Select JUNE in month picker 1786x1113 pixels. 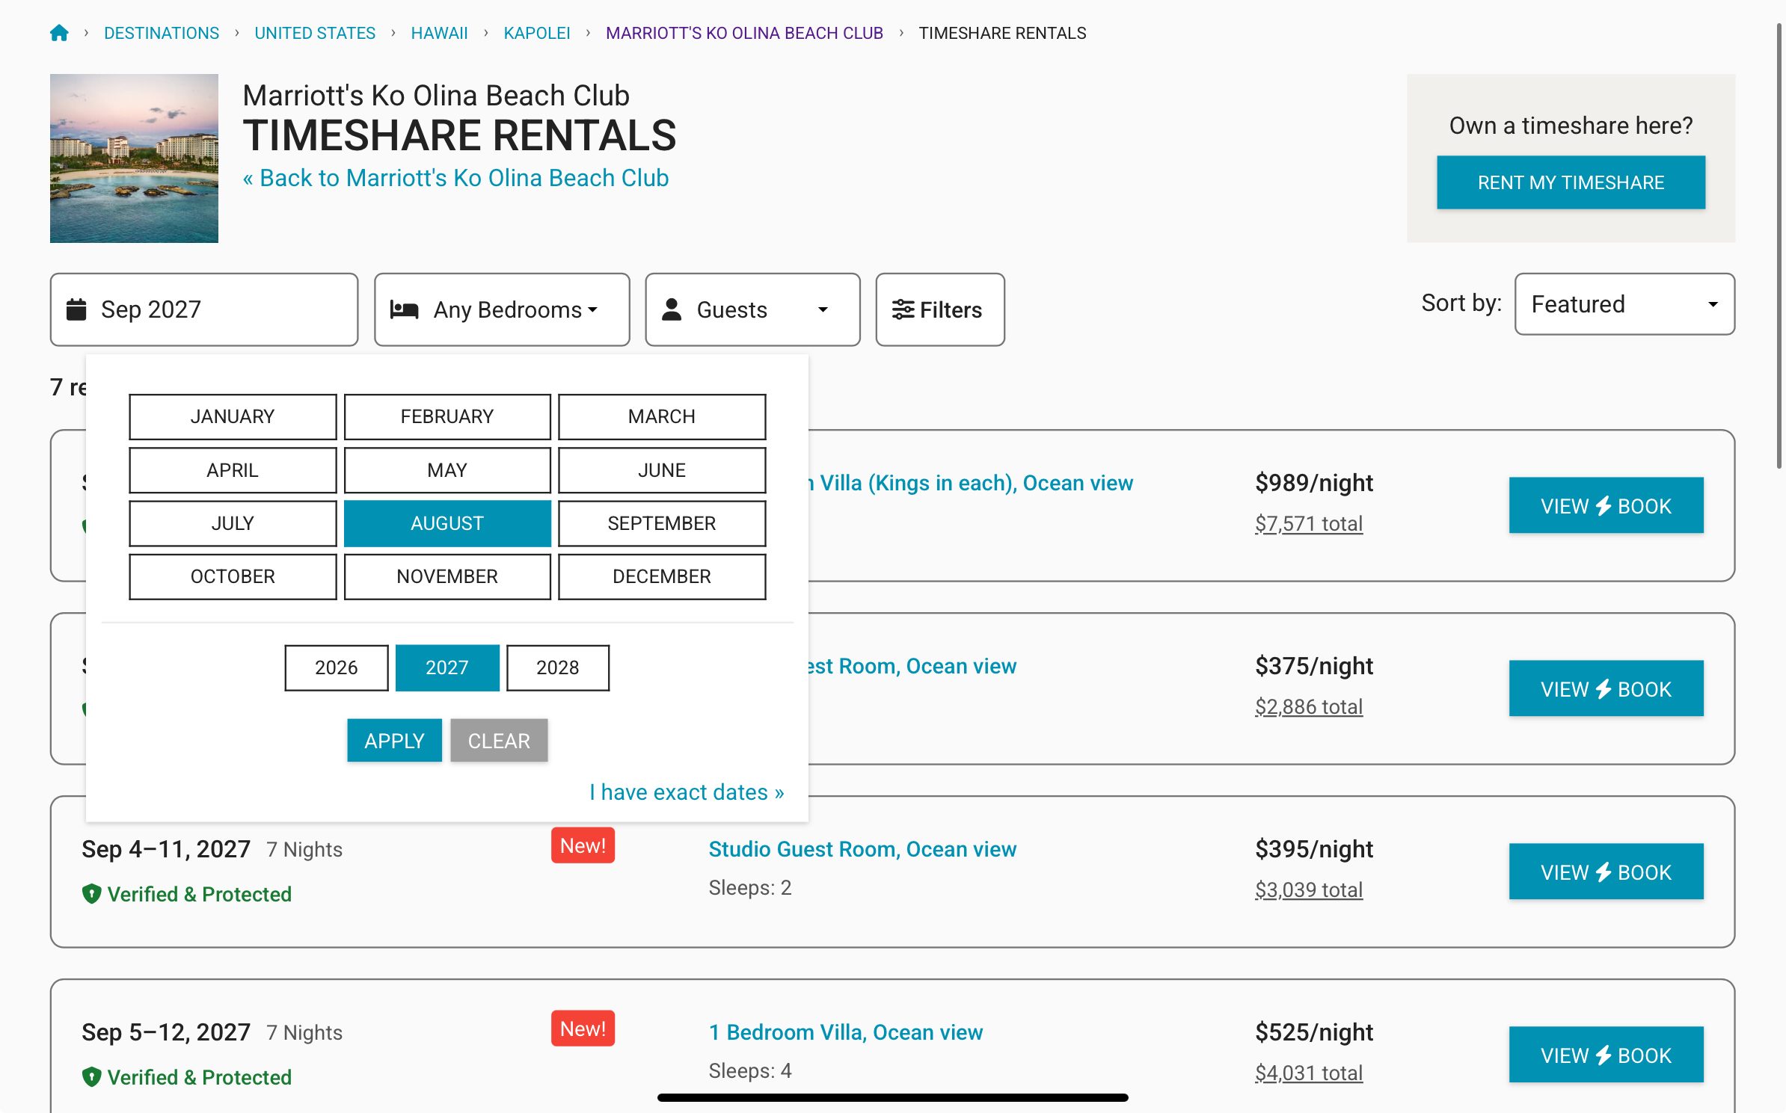(662, 470)
